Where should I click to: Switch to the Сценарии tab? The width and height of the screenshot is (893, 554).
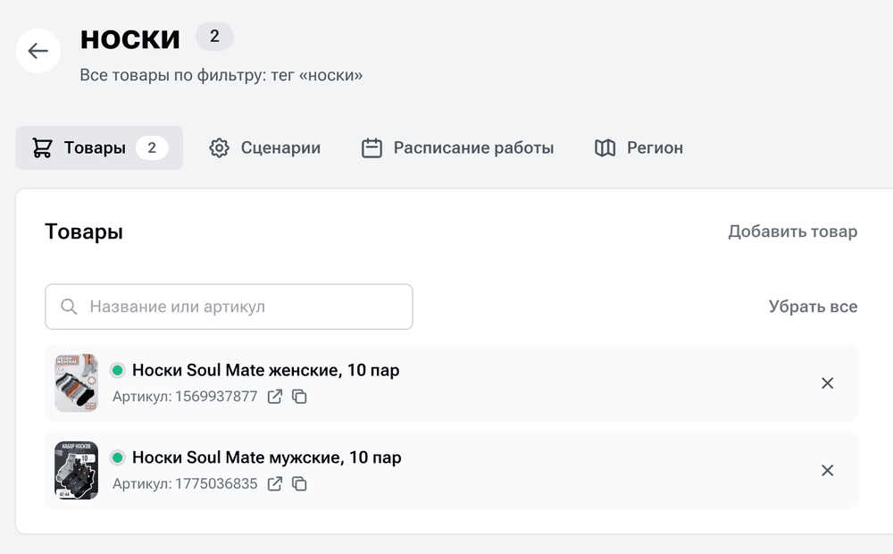click(265, 147)
